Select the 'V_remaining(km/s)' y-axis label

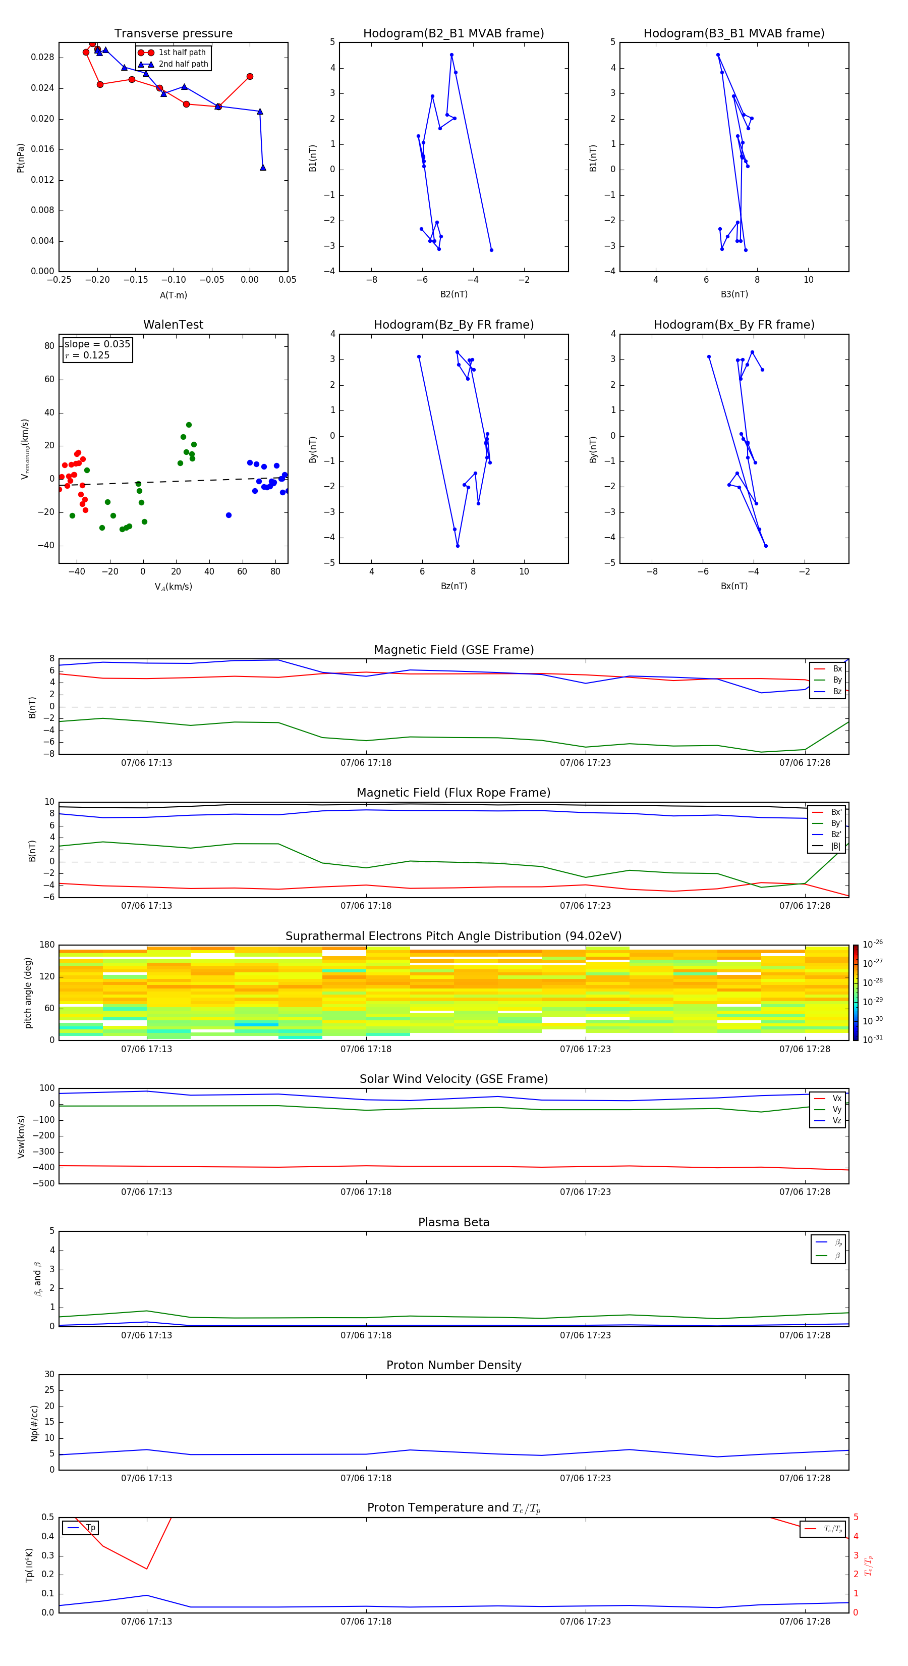25,449
